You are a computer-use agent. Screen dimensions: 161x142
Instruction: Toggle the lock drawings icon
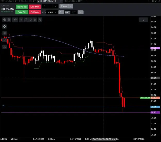click(x=5, y=47)
